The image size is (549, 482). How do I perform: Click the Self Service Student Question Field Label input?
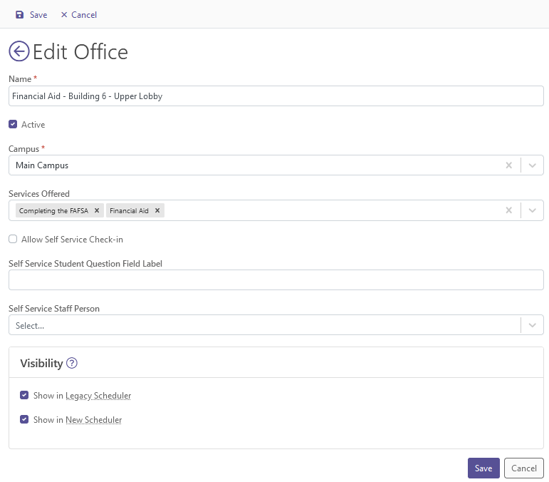click(276, 280)
